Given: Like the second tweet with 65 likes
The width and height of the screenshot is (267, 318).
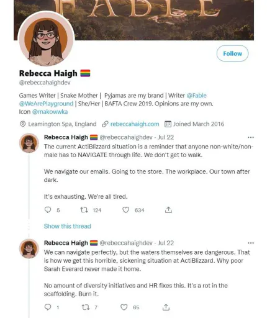Looking at the screenshot, I should [x=124, y=307].
